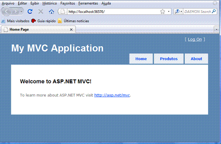Open the About navigation tab
This screenshot has height=144, width=221.
tap(196, 59)
